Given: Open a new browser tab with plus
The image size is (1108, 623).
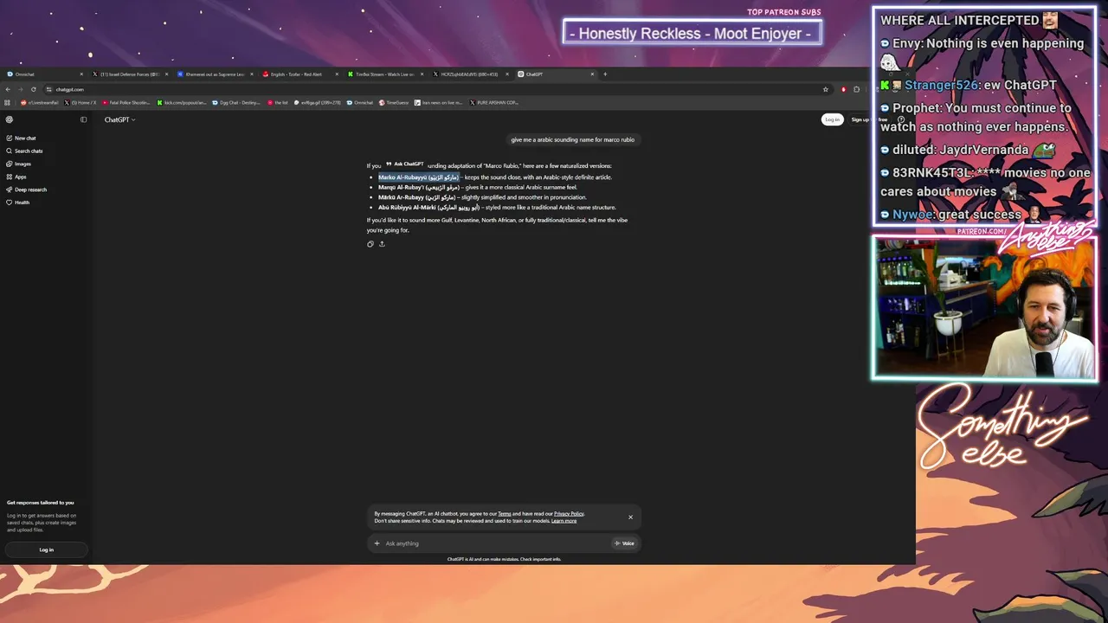Looking at the screenshot, I should [x=605, y=74].
